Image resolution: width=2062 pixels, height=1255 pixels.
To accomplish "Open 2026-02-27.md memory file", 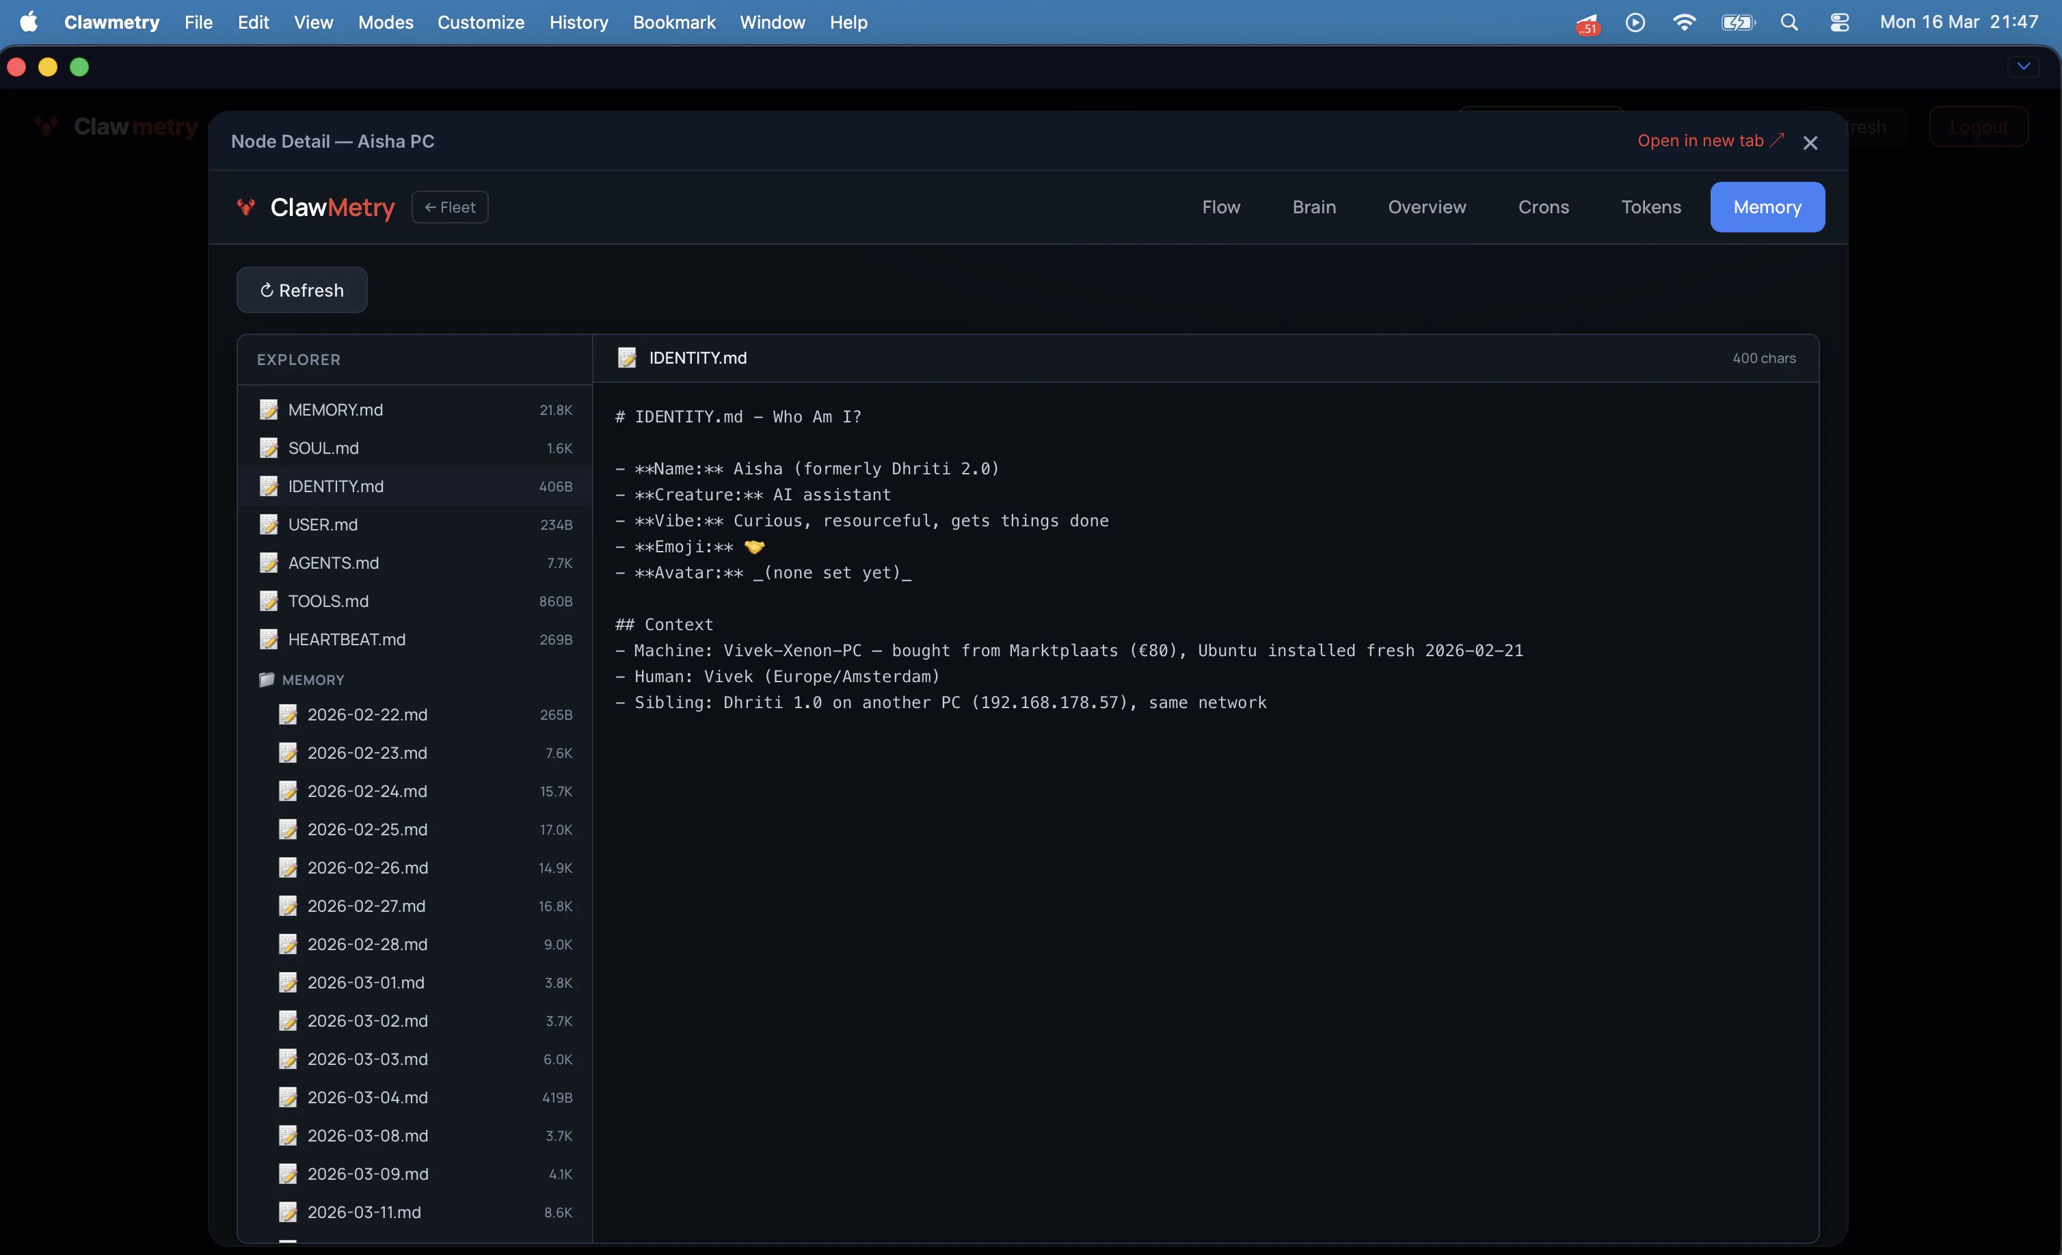I will [366, 905].
